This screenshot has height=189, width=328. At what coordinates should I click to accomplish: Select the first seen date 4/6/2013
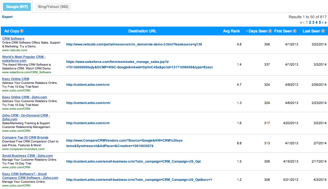[291, 103]
